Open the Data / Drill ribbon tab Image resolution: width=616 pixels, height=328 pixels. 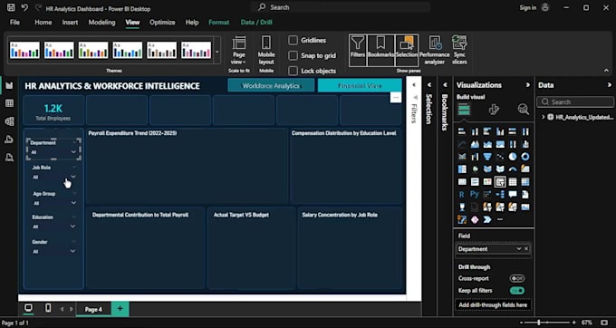point(256,23)
